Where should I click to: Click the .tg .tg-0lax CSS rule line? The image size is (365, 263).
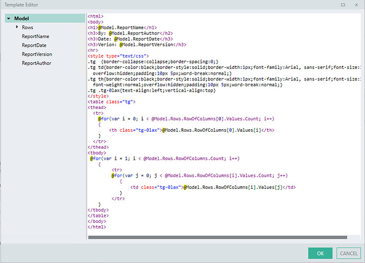[x=151, y=90]
